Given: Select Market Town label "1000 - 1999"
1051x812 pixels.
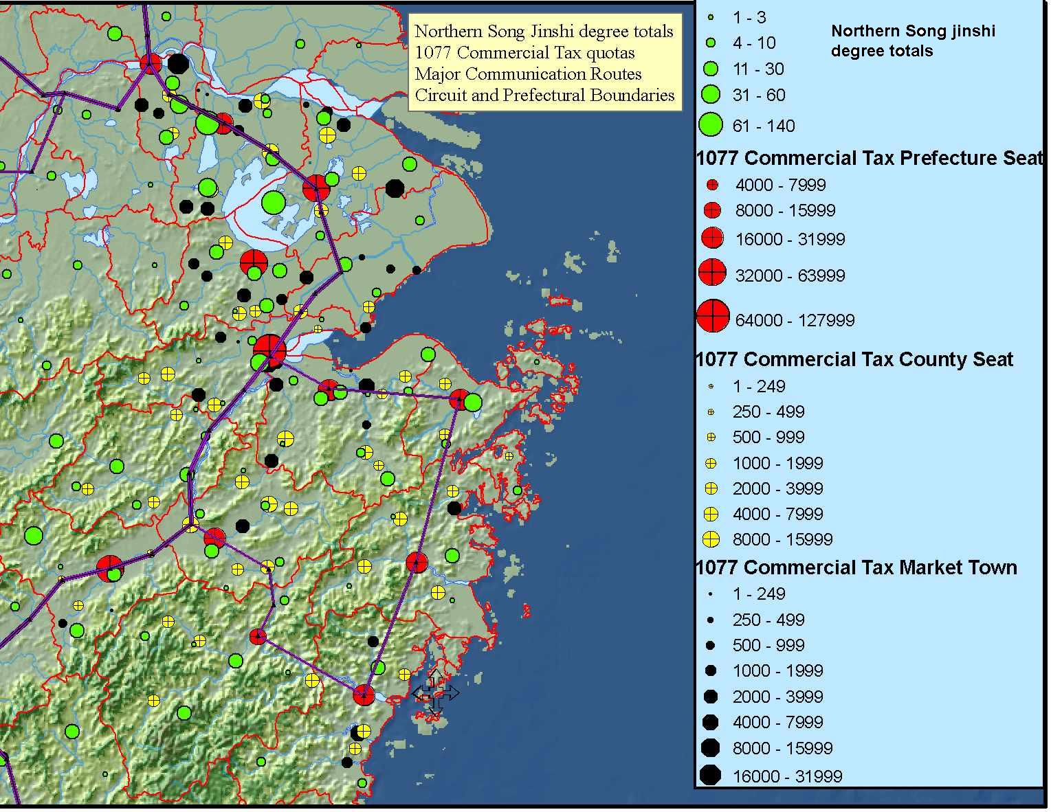Looking at the screenshot, I should pos(778,671).
